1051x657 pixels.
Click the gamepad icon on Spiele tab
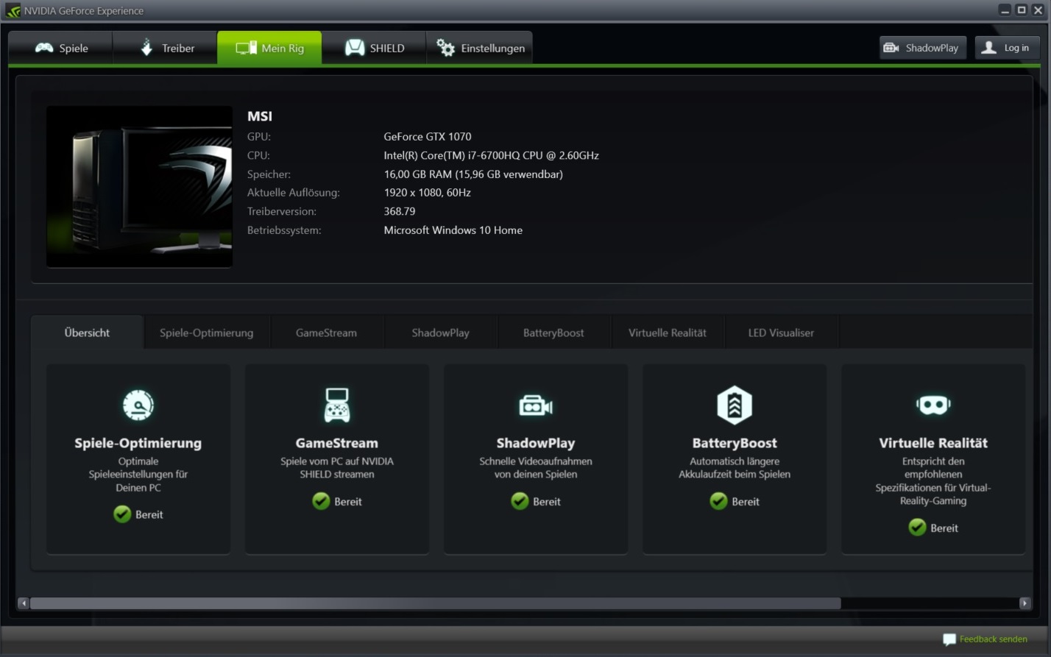tap(44, 48)
